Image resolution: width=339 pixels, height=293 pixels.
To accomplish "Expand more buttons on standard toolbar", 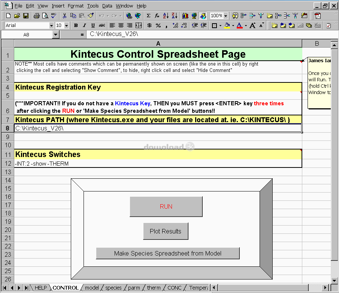I will 336,13.
